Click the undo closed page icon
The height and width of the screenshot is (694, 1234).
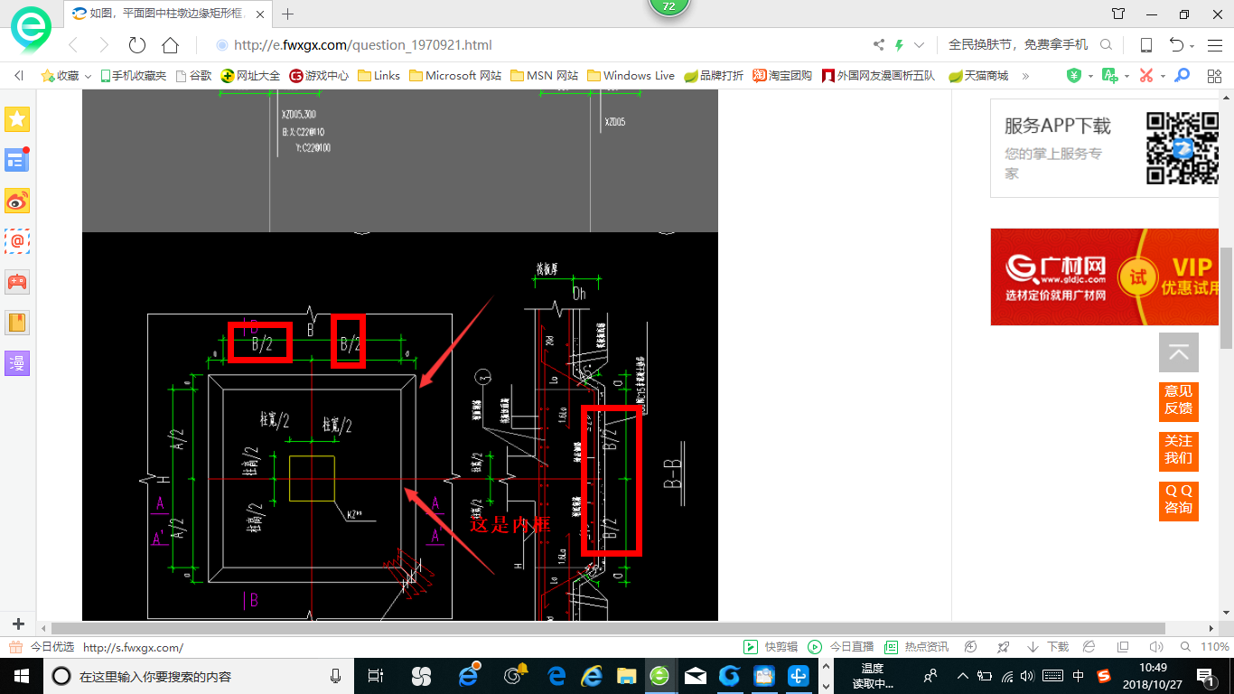tap(1176, 45)
